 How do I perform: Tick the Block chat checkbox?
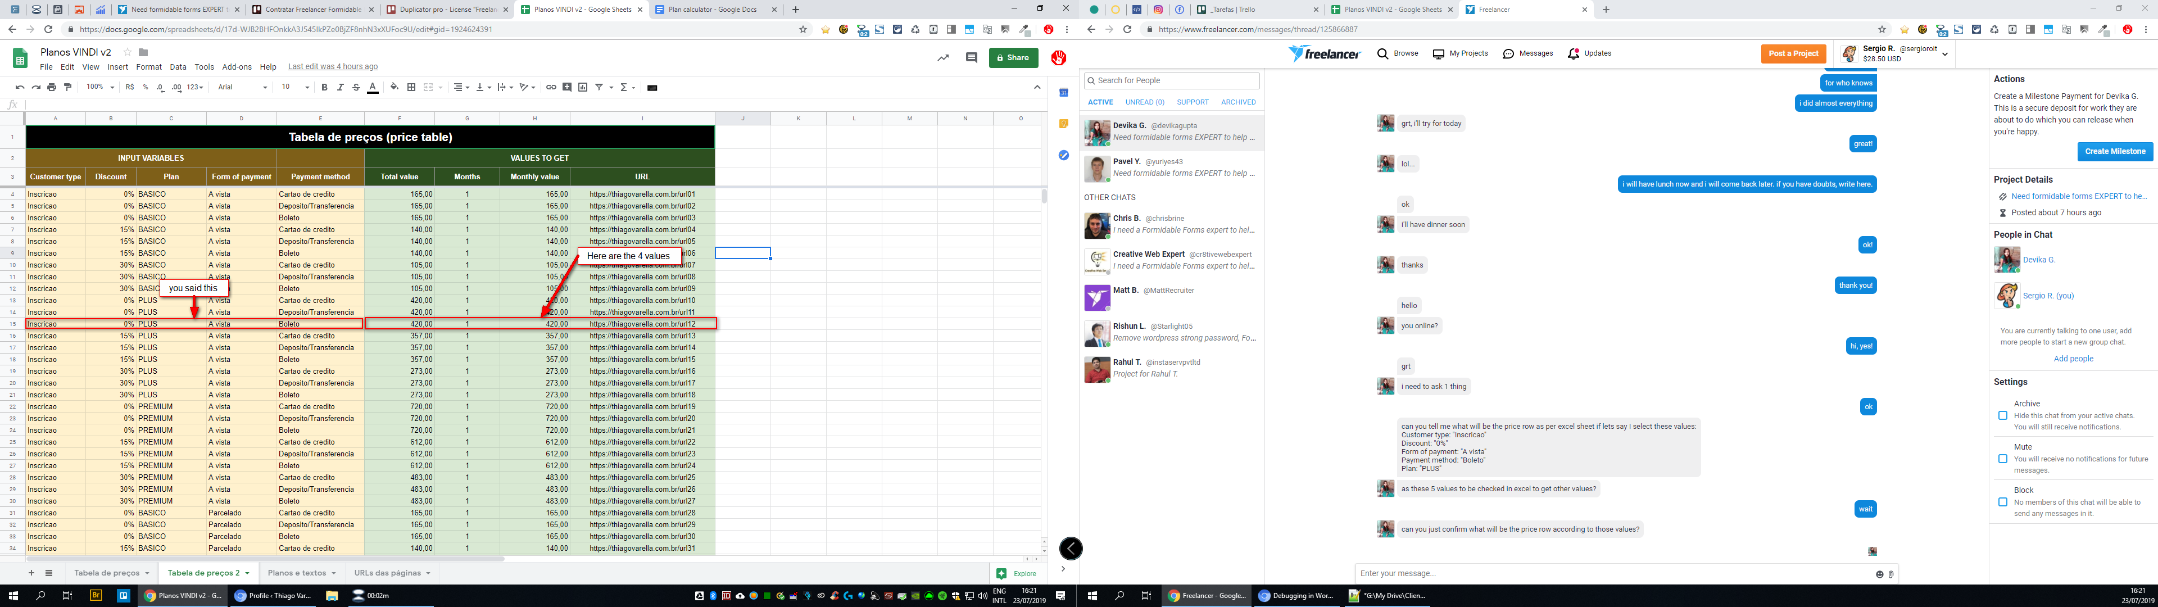click(2003, 502)
